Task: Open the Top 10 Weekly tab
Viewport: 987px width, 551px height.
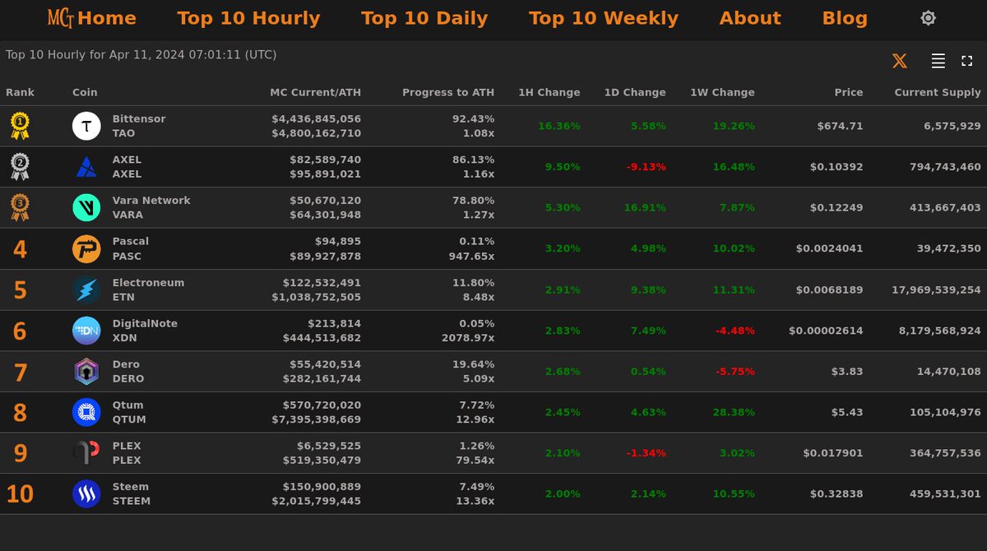Action: [x=604, y=18]
